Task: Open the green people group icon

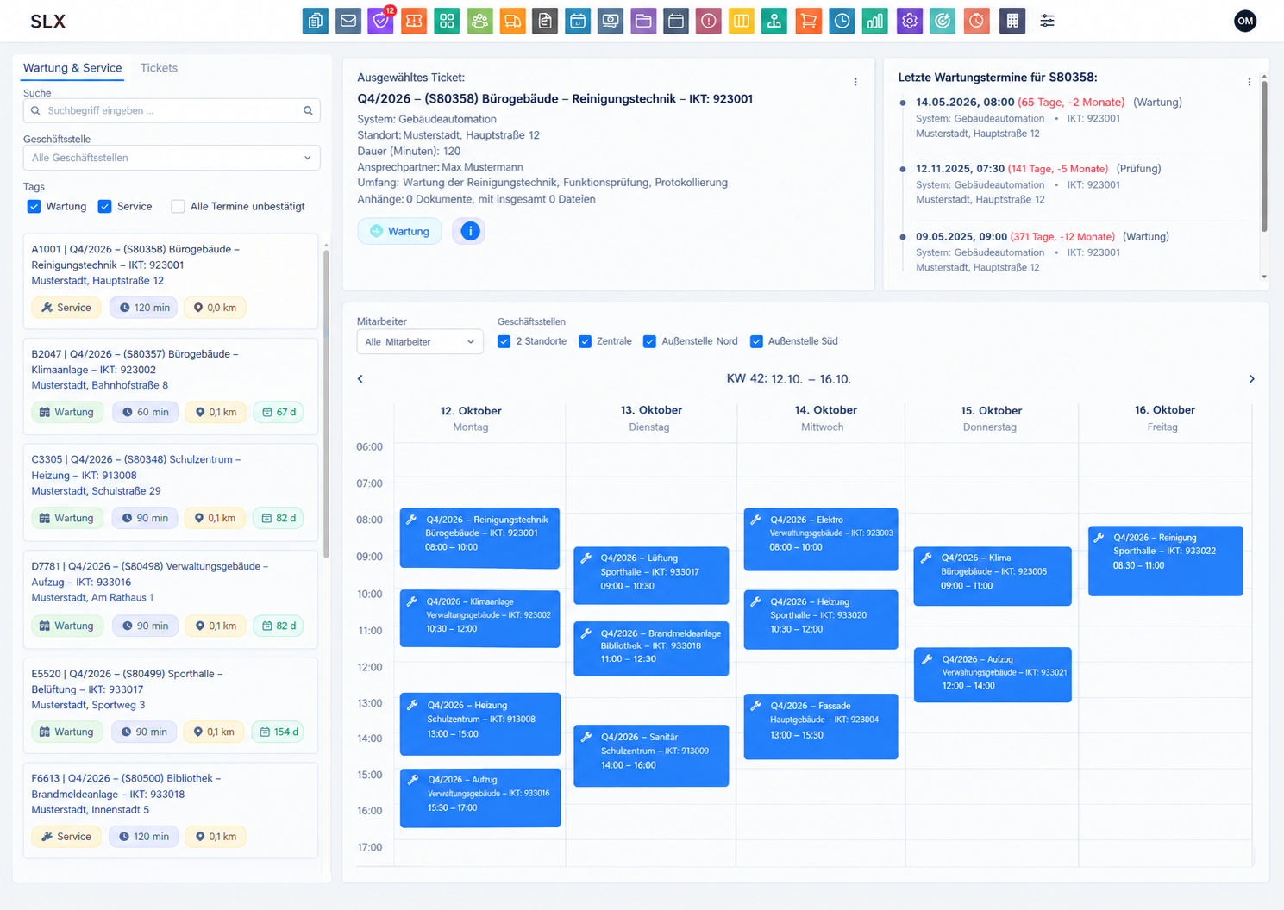Action: click(479, 21)
